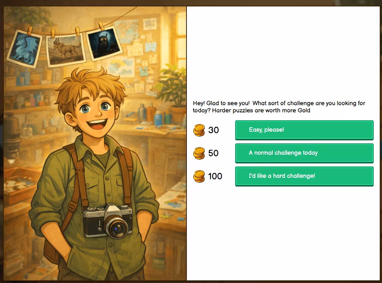The image size is (382, 283).
Task: Click the greeting dialogue text
Action: pos(279,107)
